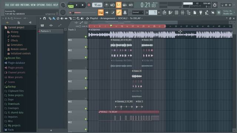Open the Playlist window icon
Screen dimensions: 237x133
(x=164, y=13)
